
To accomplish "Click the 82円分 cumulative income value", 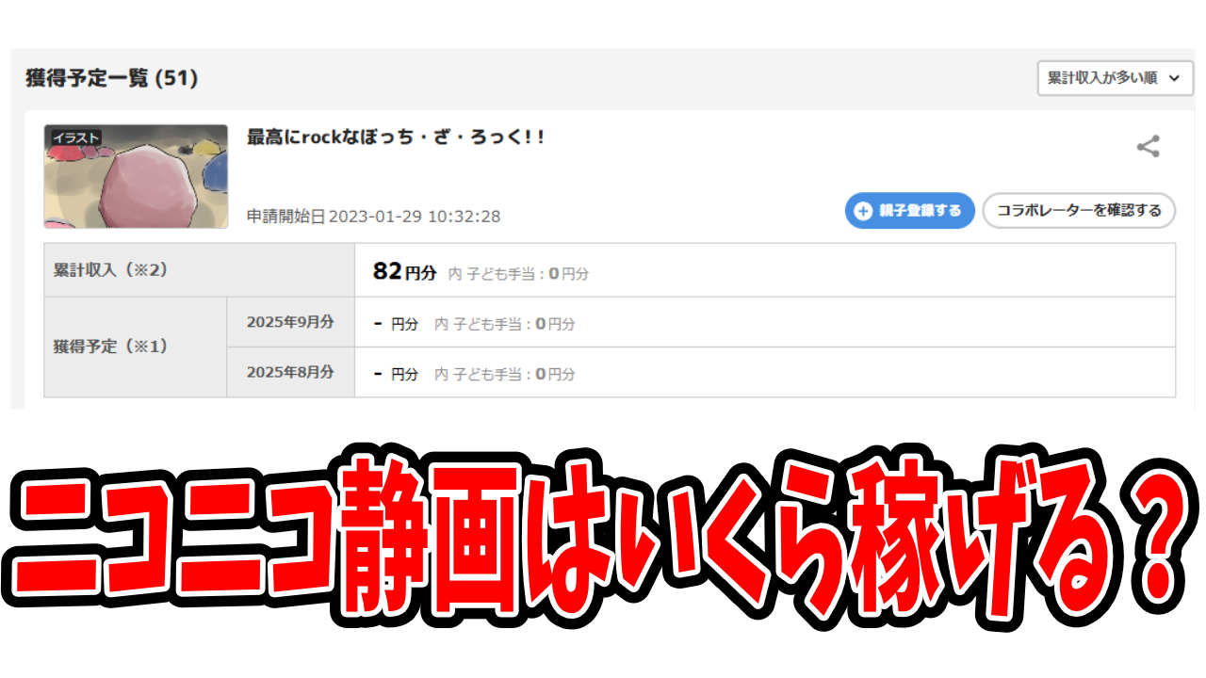I will click(404, 272).
